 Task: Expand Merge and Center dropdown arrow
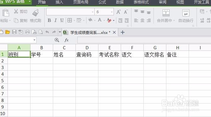[174, 21]
